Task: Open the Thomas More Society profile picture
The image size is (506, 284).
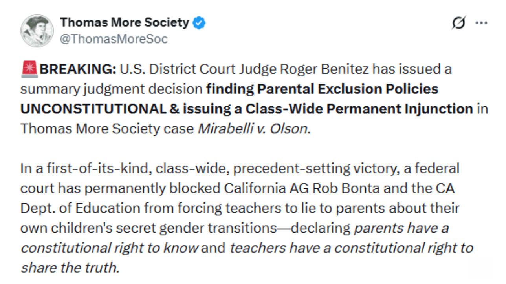Action: click(x=37, y=31)
